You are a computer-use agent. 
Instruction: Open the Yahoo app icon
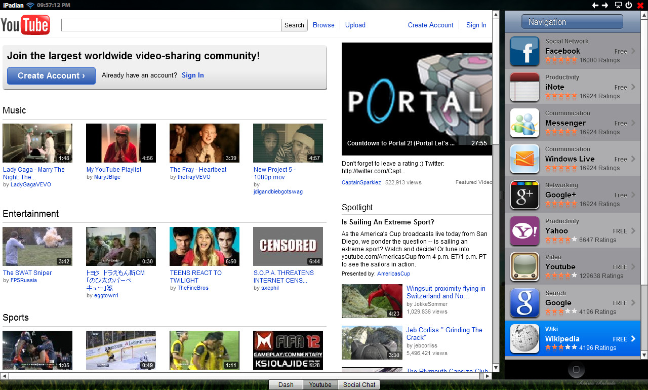tap(524, 231)
